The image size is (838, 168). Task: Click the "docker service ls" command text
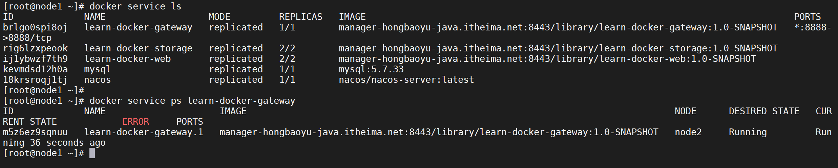point(135,6)
